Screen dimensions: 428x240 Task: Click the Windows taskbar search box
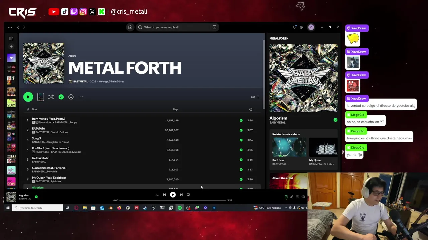point(38,208)
